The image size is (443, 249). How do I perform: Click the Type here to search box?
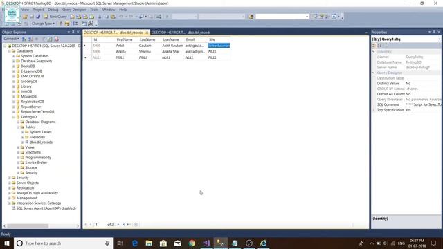63,243
